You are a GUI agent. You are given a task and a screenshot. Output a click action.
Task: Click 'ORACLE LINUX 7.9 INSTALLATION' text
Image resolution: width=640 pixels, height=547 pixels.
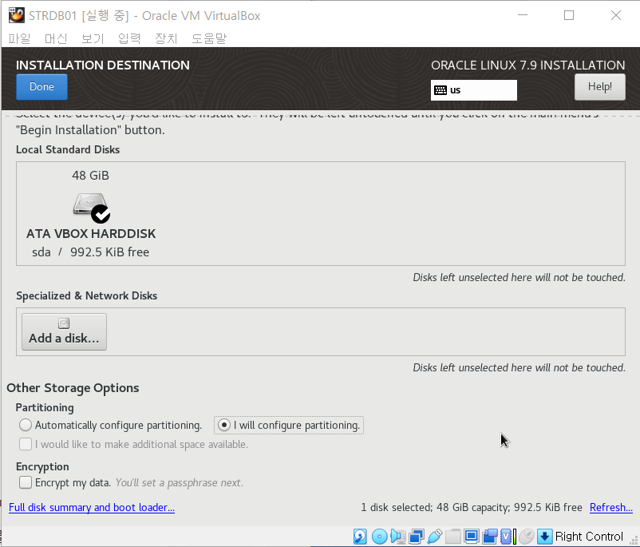tap(527, 65)
